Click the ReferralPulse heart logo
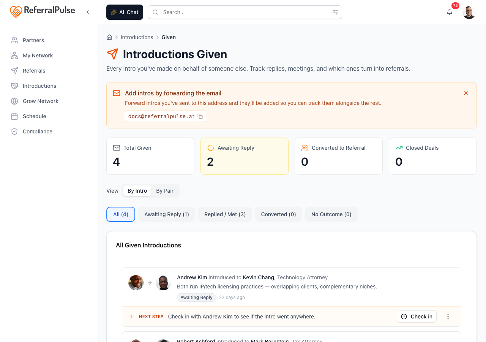The height and width of the screenshot is (342, 486). [16, 12]
